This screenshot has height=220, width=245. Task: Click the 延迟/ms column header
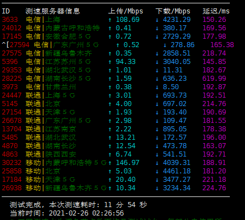(216, 11)
